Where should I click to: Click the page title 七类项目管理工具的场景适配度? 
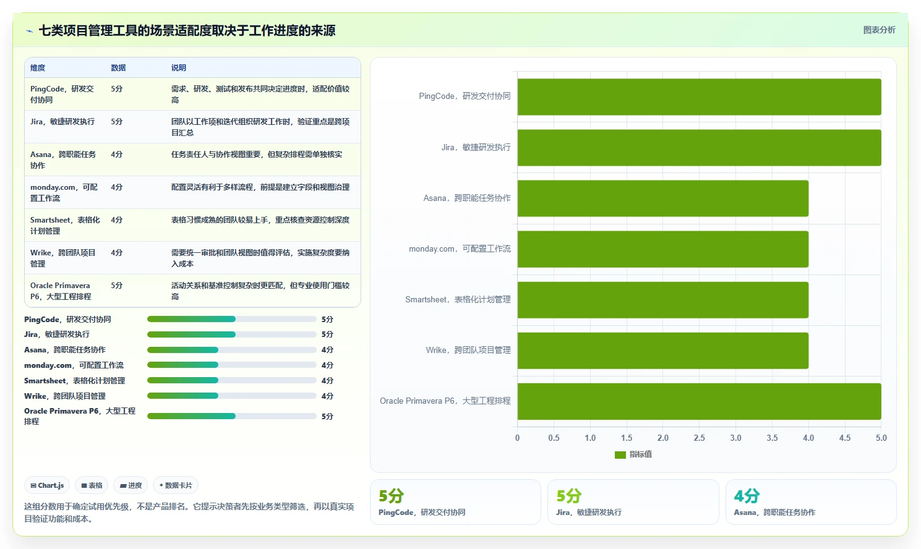[x=187, y=30]
